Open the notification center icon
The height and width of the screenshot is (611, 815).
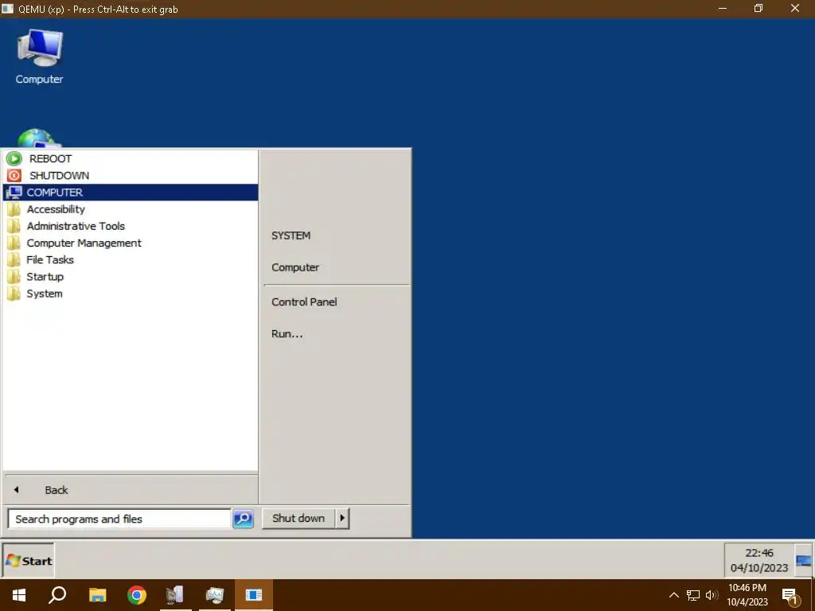coord(790,596)
